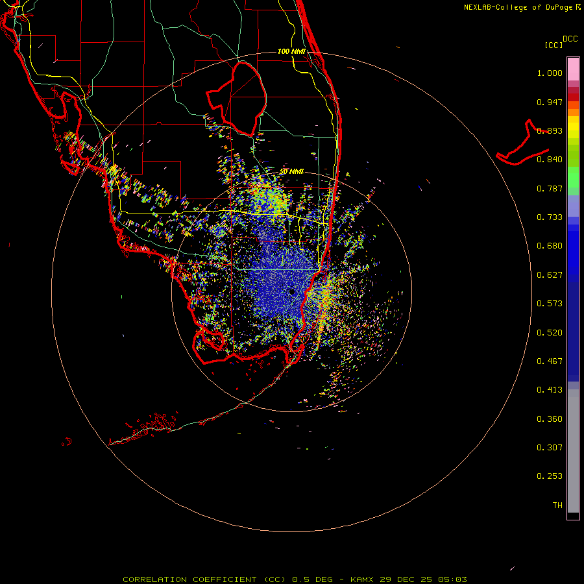
Task: Click the 0.467 scale value
Action: pyautogui.click(x=550, y=361)
